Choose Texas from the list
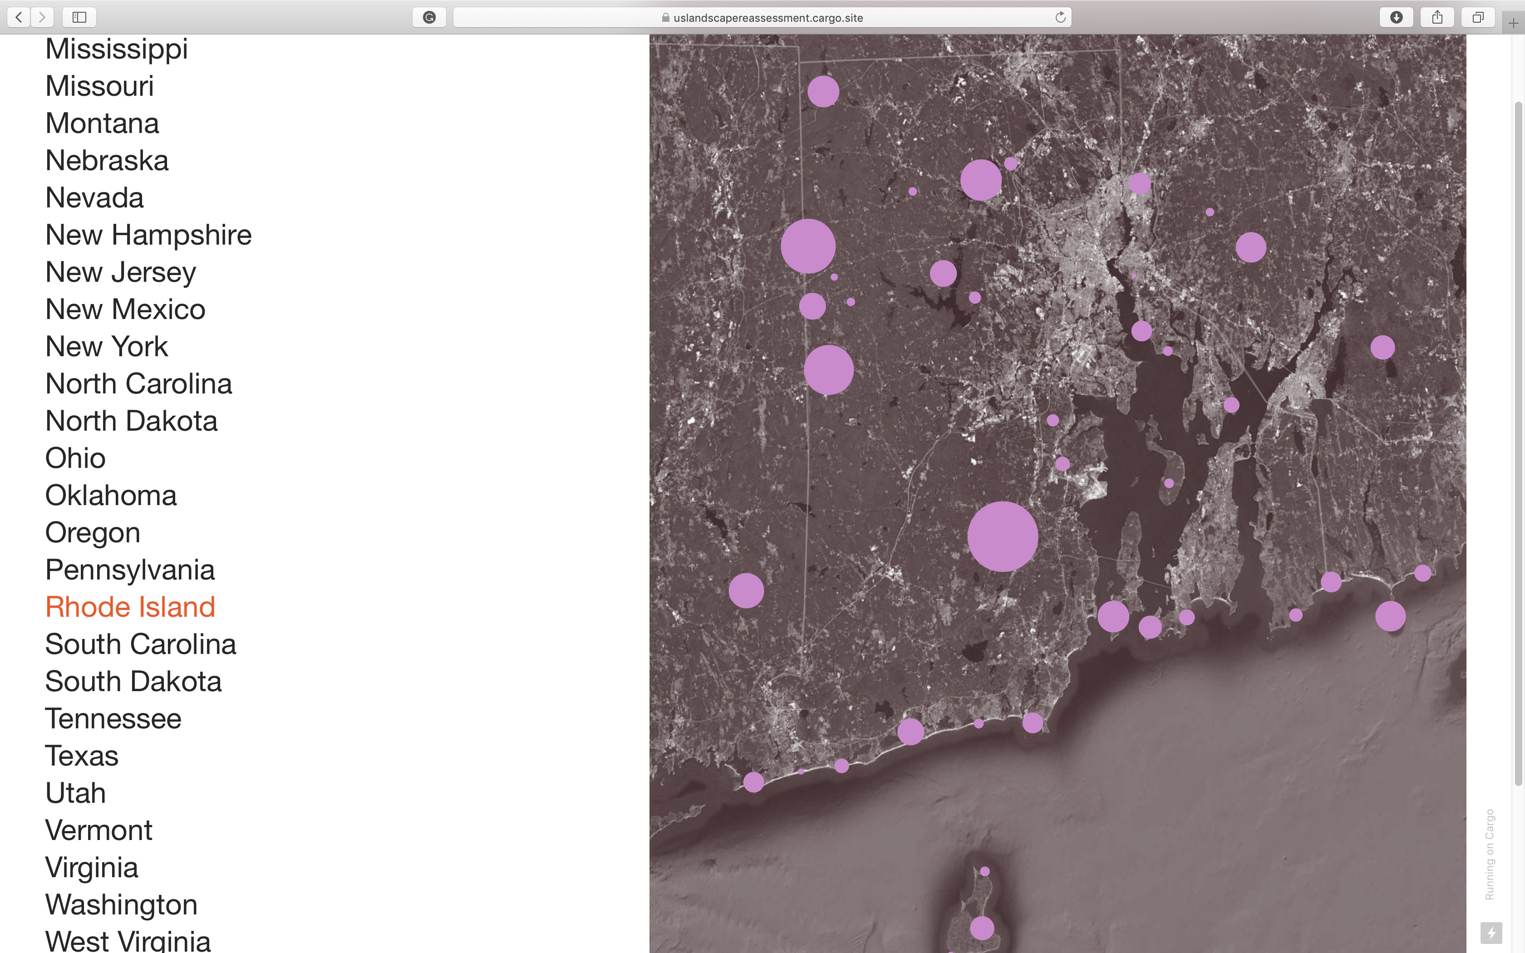Image resolution: width=1525 pixels, height=953 pixels. point(82,755)
